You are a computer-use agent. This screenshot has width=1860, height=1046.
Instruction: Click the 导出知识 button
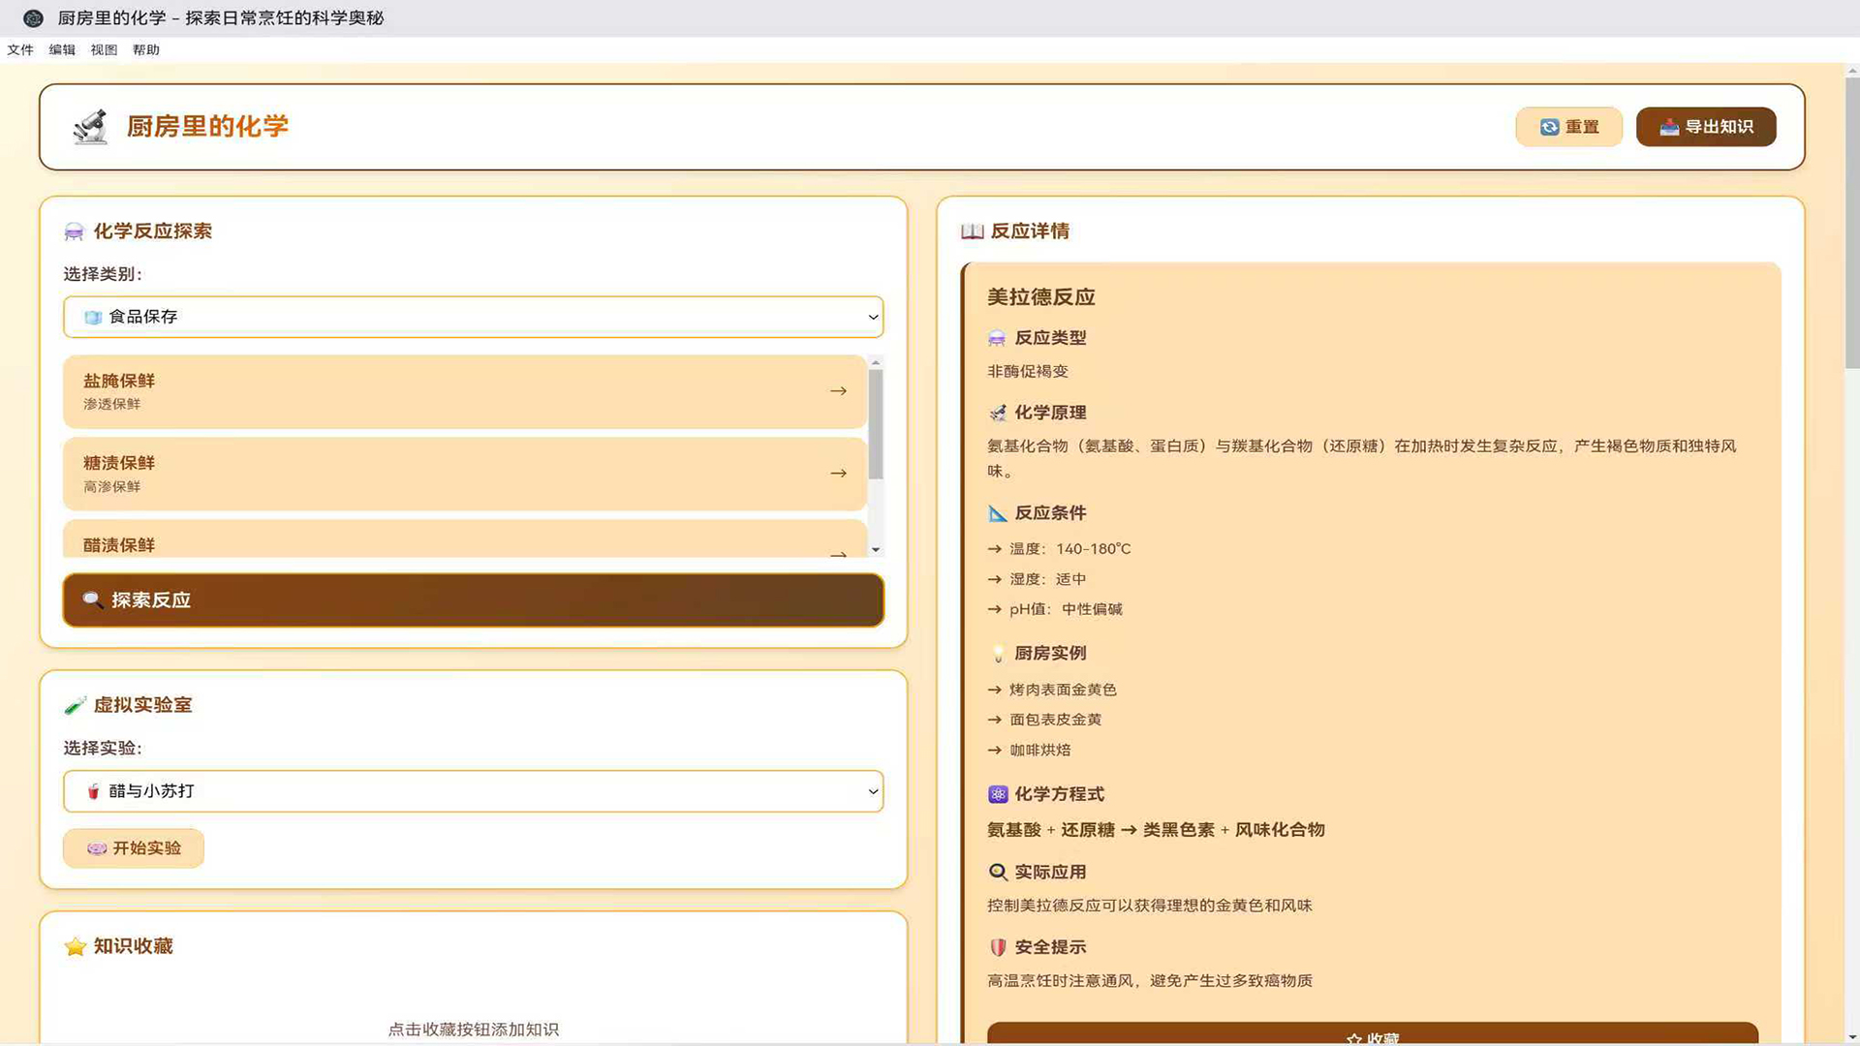click(x=1706, y=127)
